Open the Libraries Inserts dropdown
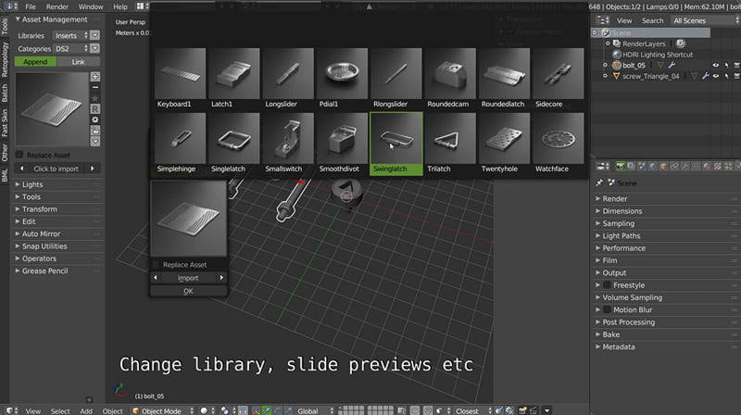Image resolution: width=741 pixels, height=415 pixels. pos(70,35)
